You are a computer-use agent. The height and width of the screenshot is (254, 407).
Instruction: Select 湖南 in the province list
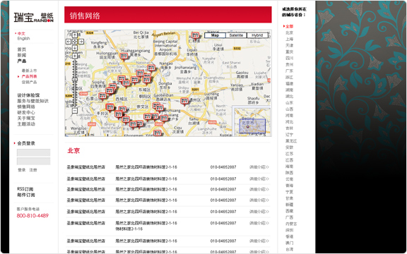coord(290,90)
